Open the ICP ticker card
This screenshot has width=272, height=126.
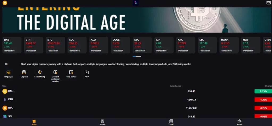pos(164,45)
